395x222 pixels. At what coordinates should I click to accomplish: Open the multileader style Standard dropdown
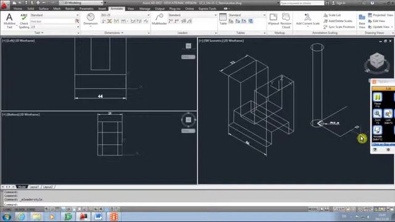point(193,15)
